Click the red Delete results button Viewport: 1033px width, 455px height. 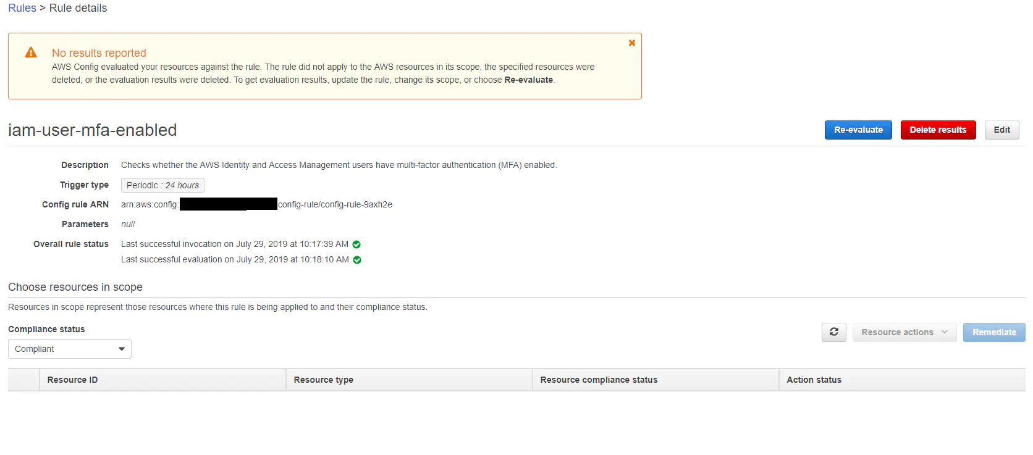click(938, 130)
